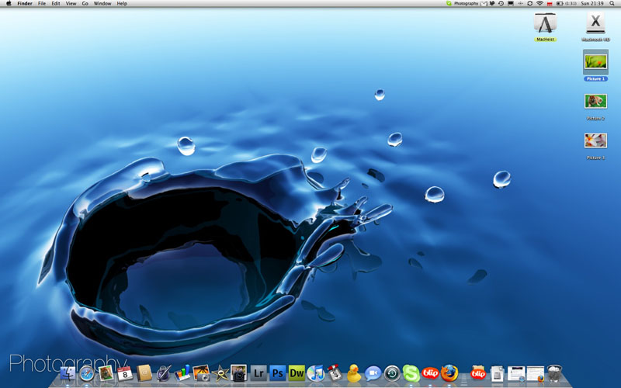Viewport: 621px width, 388px height.
Task: Open the red blip app in Dock
Action: click(431, 373)
